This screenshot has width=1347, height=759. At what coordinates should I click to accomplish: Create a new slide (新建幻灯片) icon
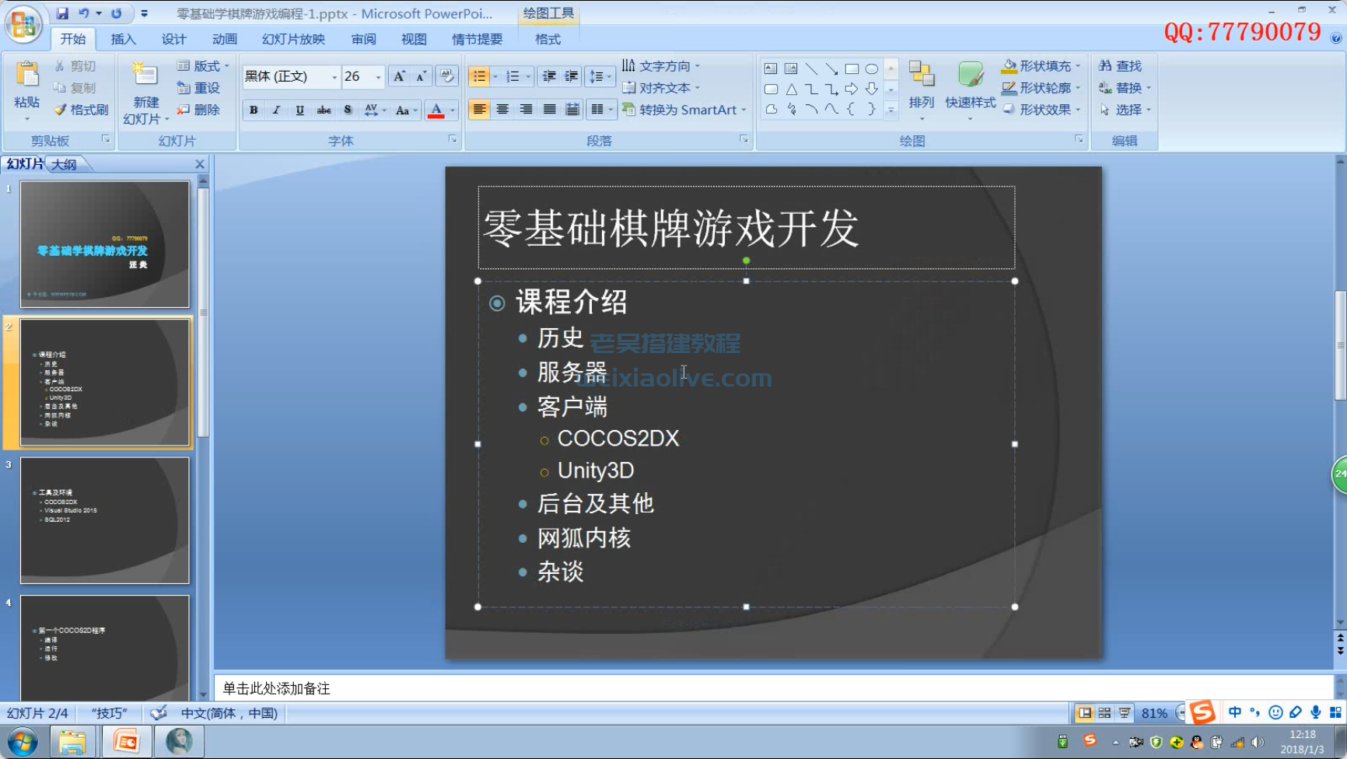pos(145,74)
